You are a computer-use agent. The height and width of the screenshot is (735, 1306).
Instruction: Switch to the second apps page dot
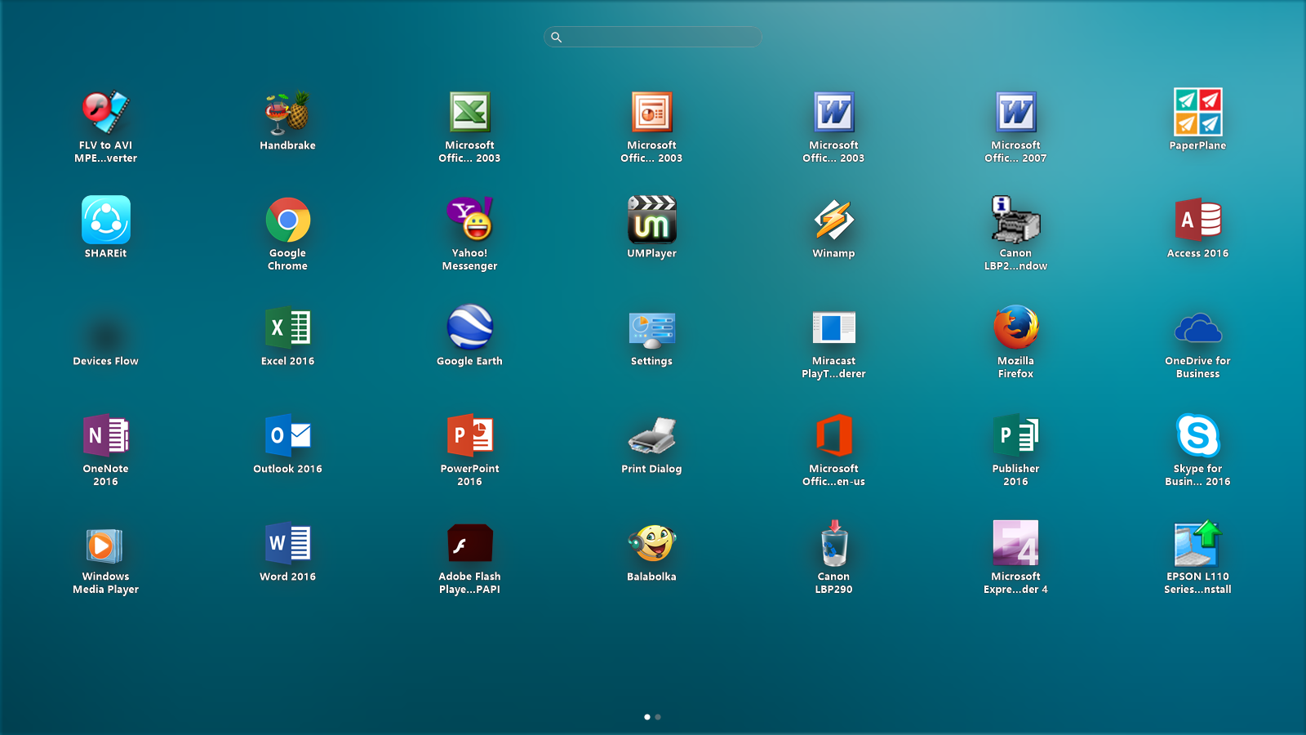coord(659,716)
